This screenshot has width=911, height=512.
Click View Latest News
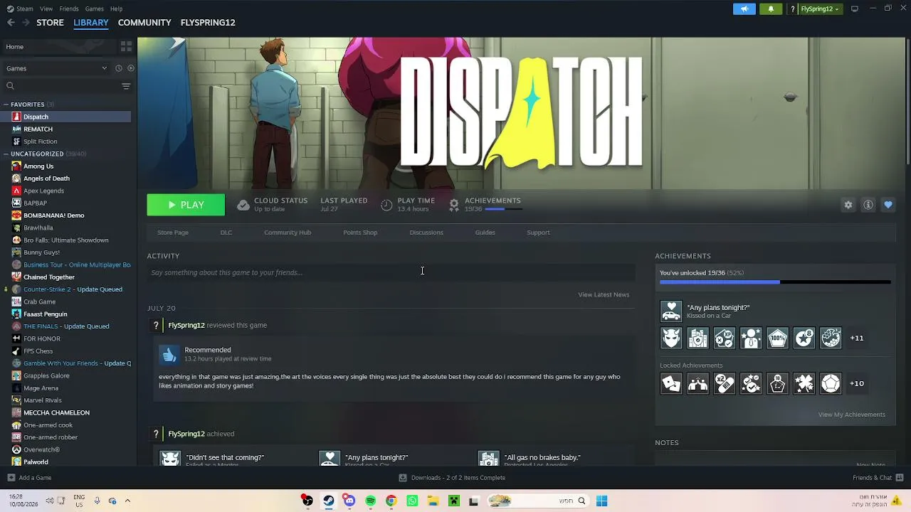tap(604, 294)
